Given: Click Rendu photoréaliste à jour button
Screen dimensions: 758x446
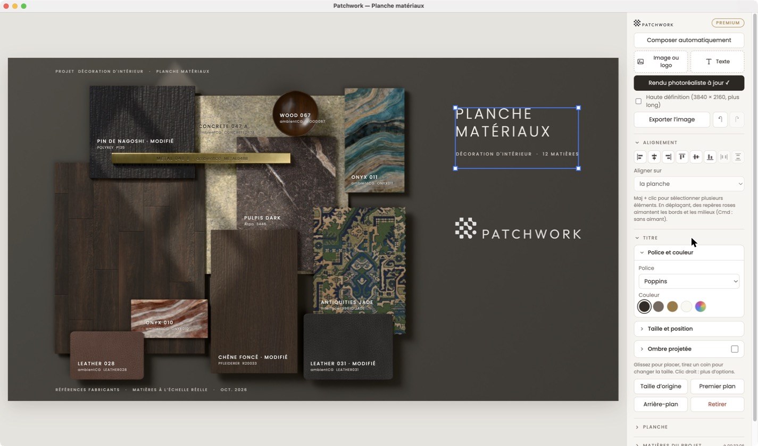Looking at the screenshot, I should click(x=689, y=83).
